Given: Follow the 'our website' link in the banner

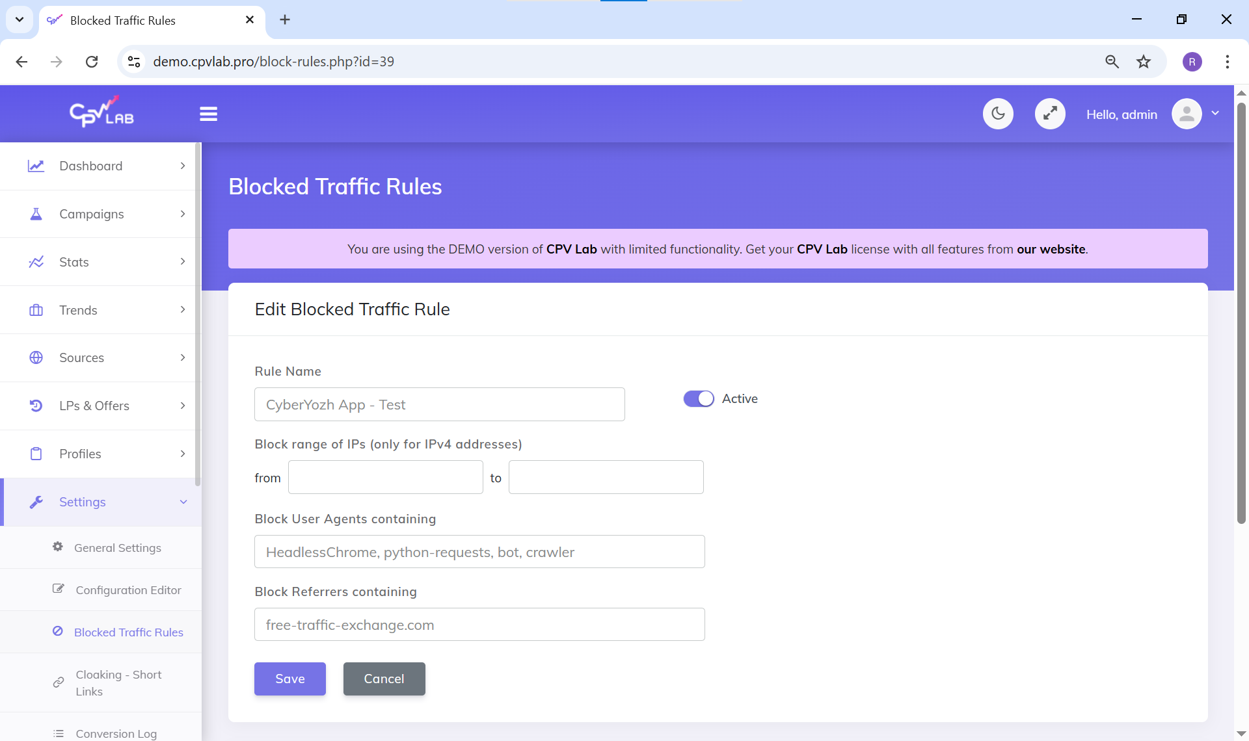Looking at the screenshot, I should click(1051, 249).
